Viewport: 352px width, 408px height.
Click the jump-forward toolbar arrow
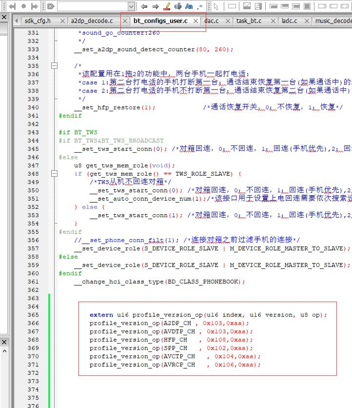click(x=34, y=6)
